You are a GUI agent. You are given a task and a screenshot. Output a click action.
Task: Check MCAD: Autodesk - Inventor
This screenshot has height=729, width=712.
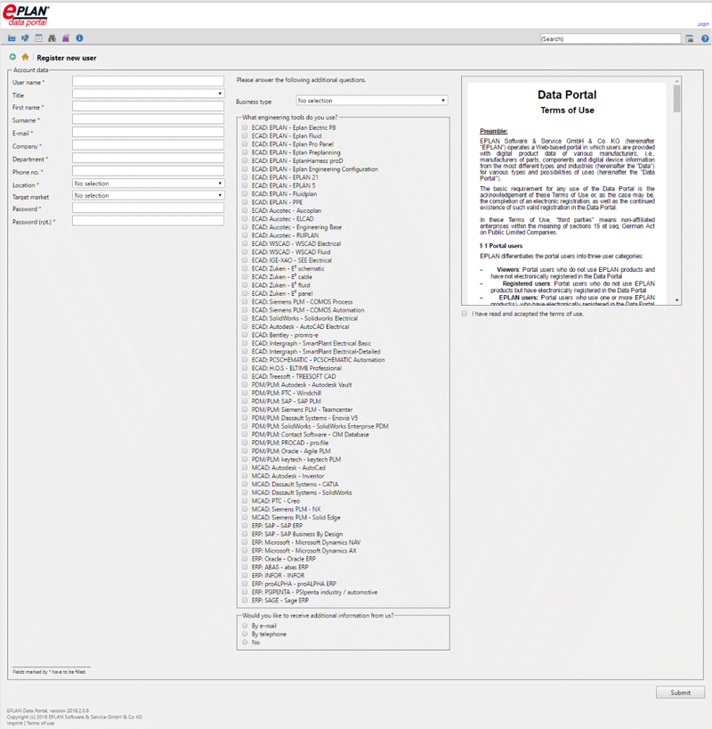coord(245,476)
